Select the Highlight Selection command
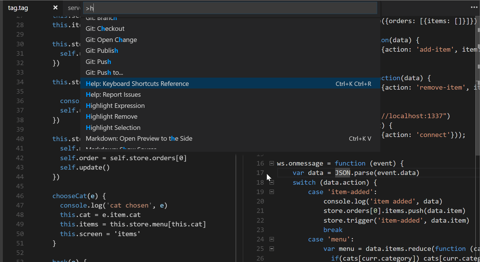This screenshot has width=480, height=262. [x=113, y=128]
